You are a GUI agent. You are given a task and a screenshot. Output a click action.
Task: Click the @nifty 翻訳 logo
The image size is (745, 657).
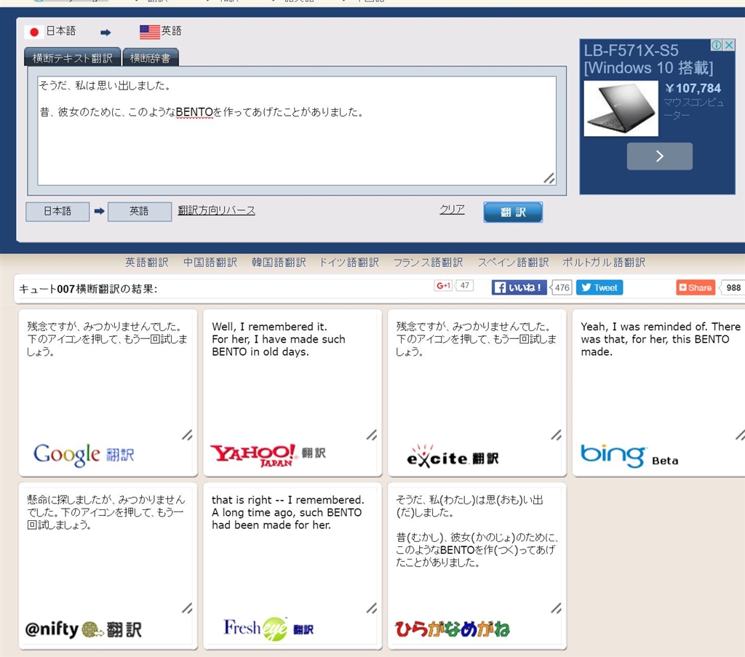84,629
